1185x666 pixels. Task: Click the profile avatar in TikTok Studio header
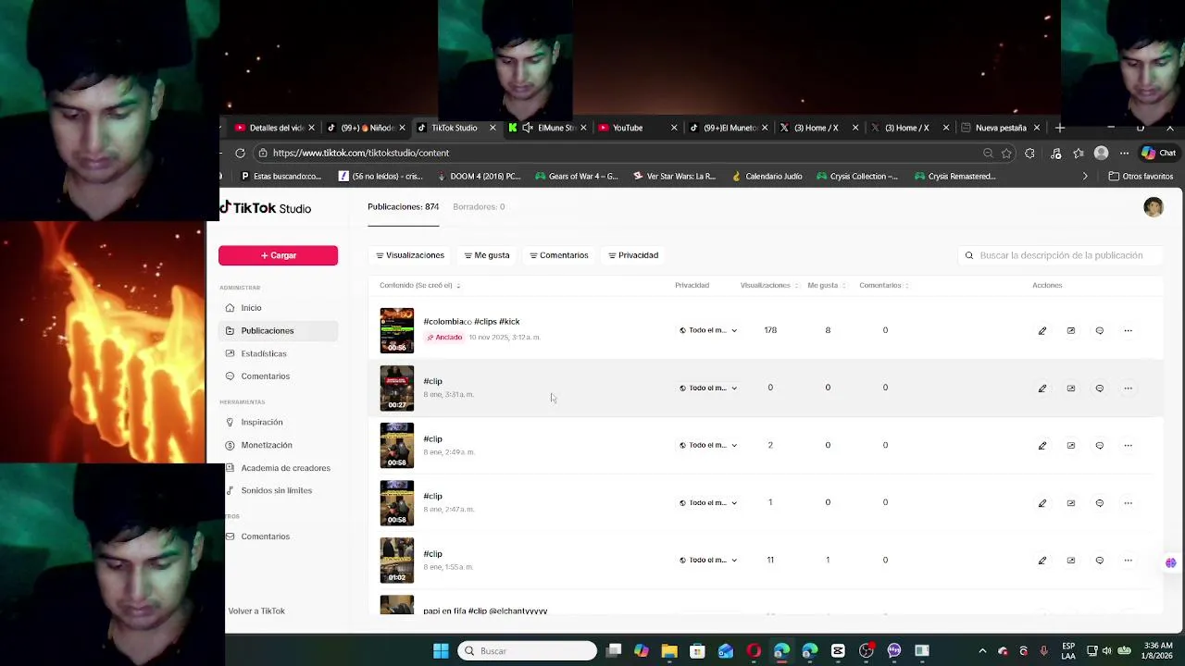(x=1154, y=208)
